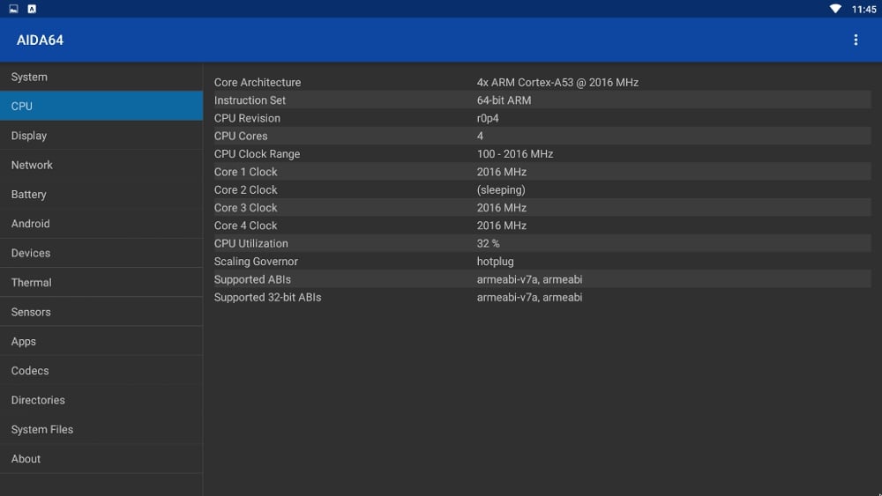Click Core 4 Clock's 2016 MHz value
882x496 pixels.
click(x=502, y=226)
